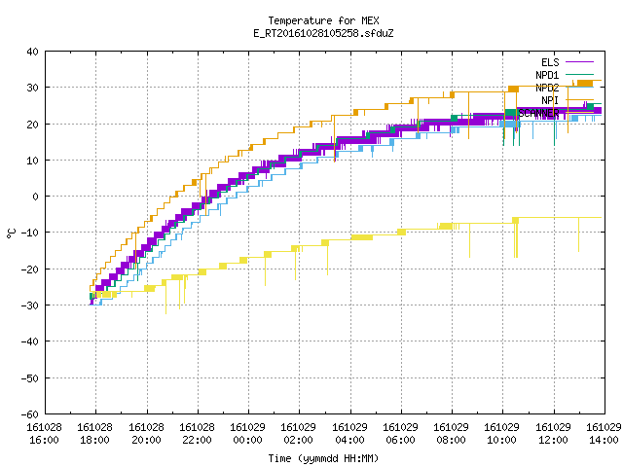This screenshot has height=467, width=623.
Task: Click the x-axis tick label 161029 08:00
Action: (x=452, y=434)
